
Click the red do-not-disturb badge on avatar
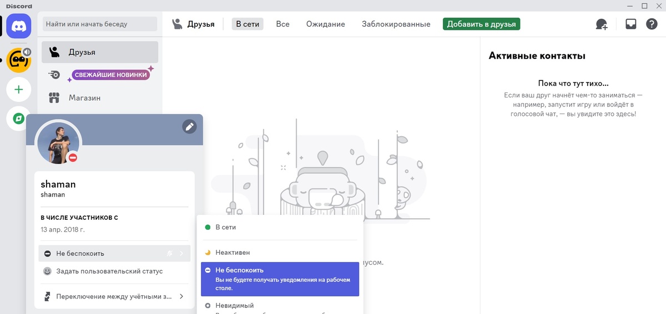point(73,158)
